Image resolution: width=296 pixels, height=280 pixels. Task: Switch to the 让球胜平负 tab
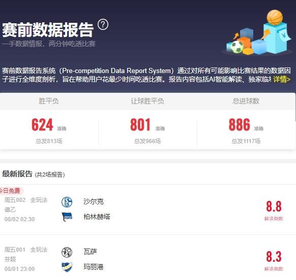tap(147, 101)
